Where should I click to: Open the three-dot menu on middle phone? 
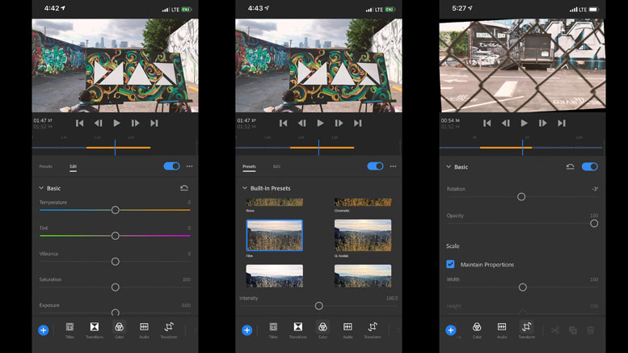pos(393,166)
